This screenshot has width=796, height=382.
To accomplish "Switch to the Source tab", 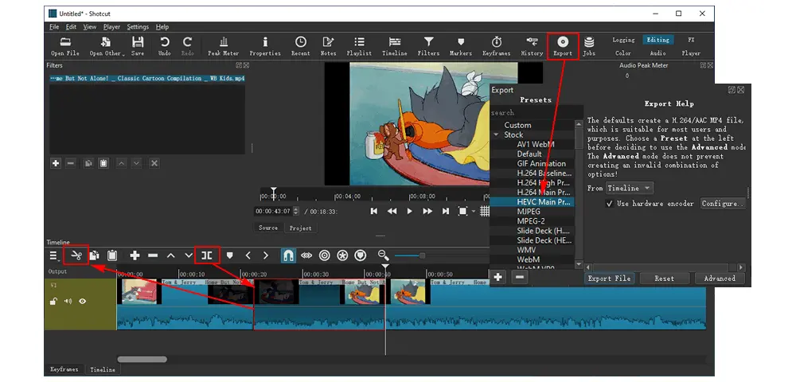I will pos(268,228).
